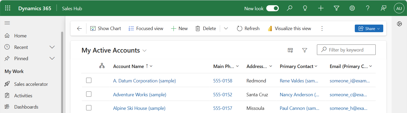
Task: Go to Sales accelerator in the sidebar
Action: pos(31,84)
